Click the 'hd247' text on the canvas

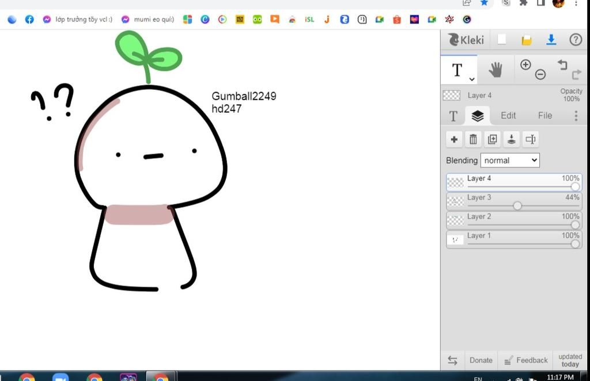point(226,109)
